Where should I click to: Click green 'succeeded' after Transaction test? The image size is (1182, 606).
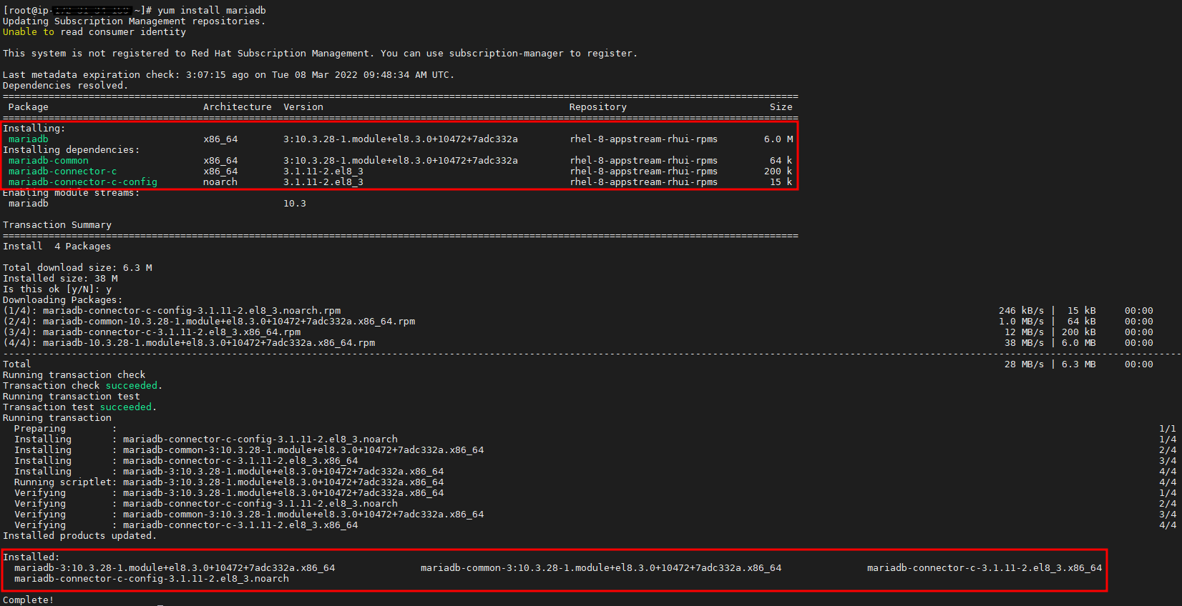click(x=126, y=407)
